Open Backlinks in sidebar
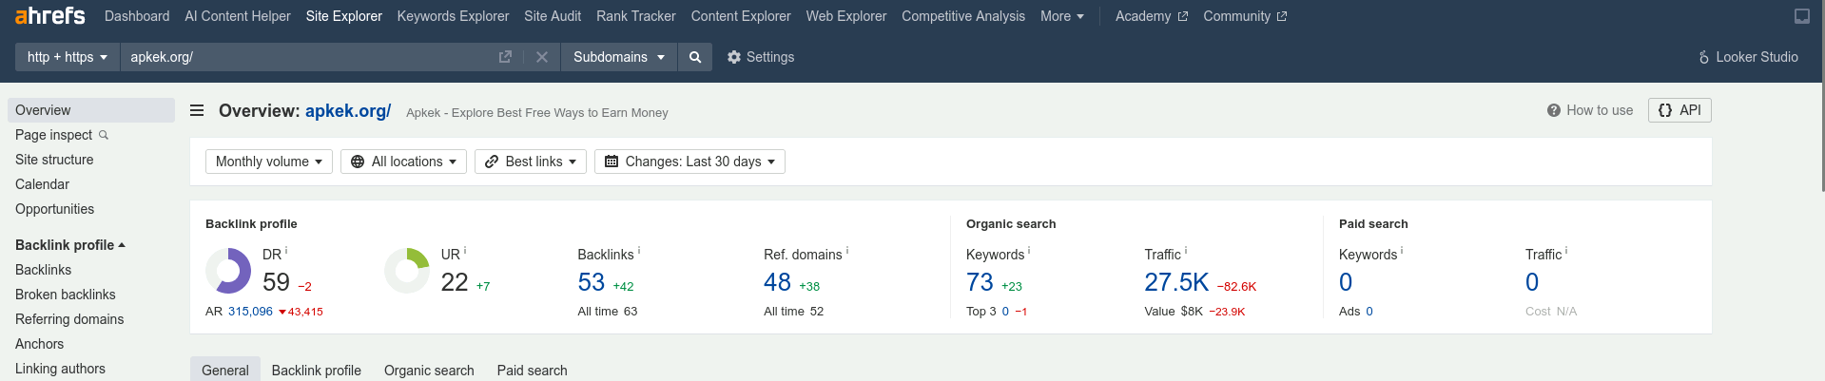The image size is (1825, 381). (x=43, y=270)
